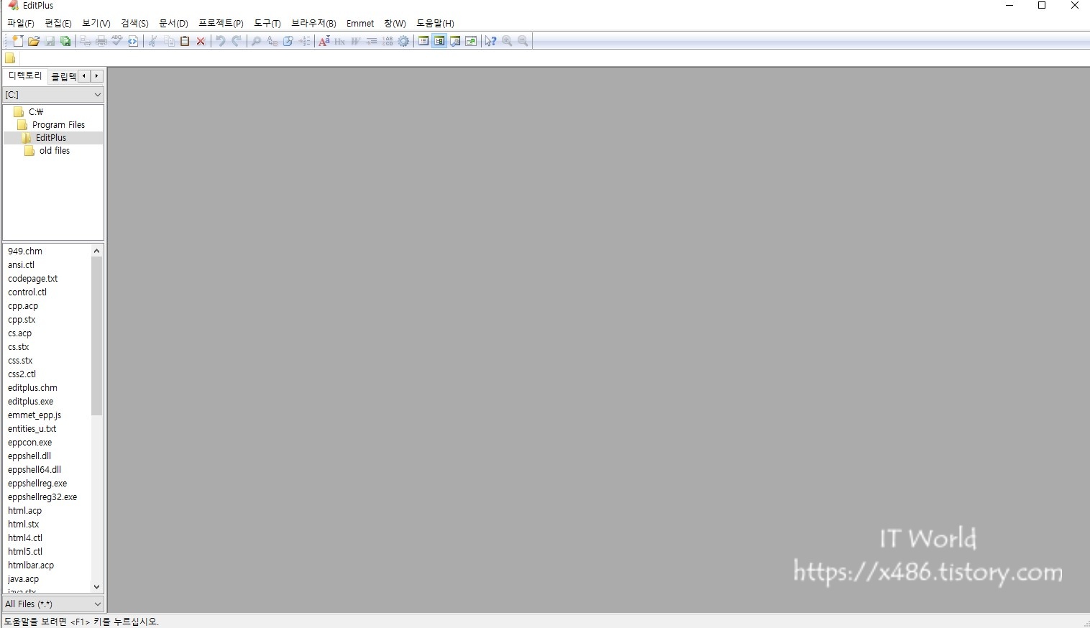Open the Emmet menu
Image resolution: width=1090 pixels, height=628 pixels.
[360, 23]
